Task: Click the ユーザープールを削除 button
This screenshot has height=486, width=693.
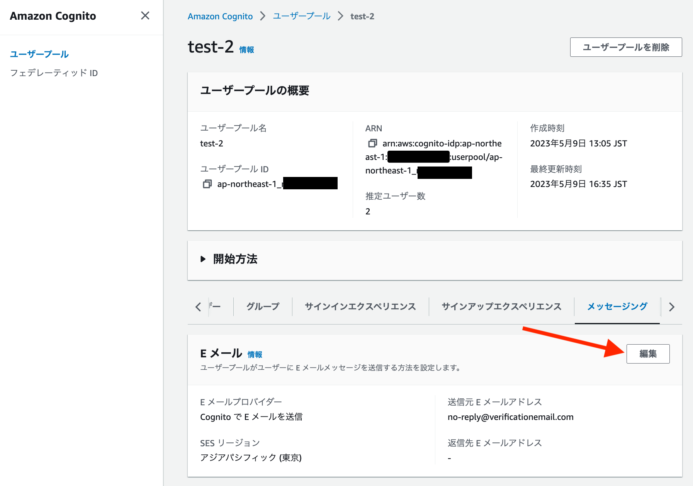Action: 626,47
